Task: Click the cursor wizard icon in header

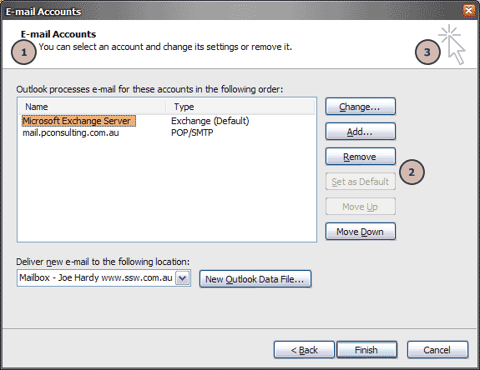Action: (x=453, y=45)
